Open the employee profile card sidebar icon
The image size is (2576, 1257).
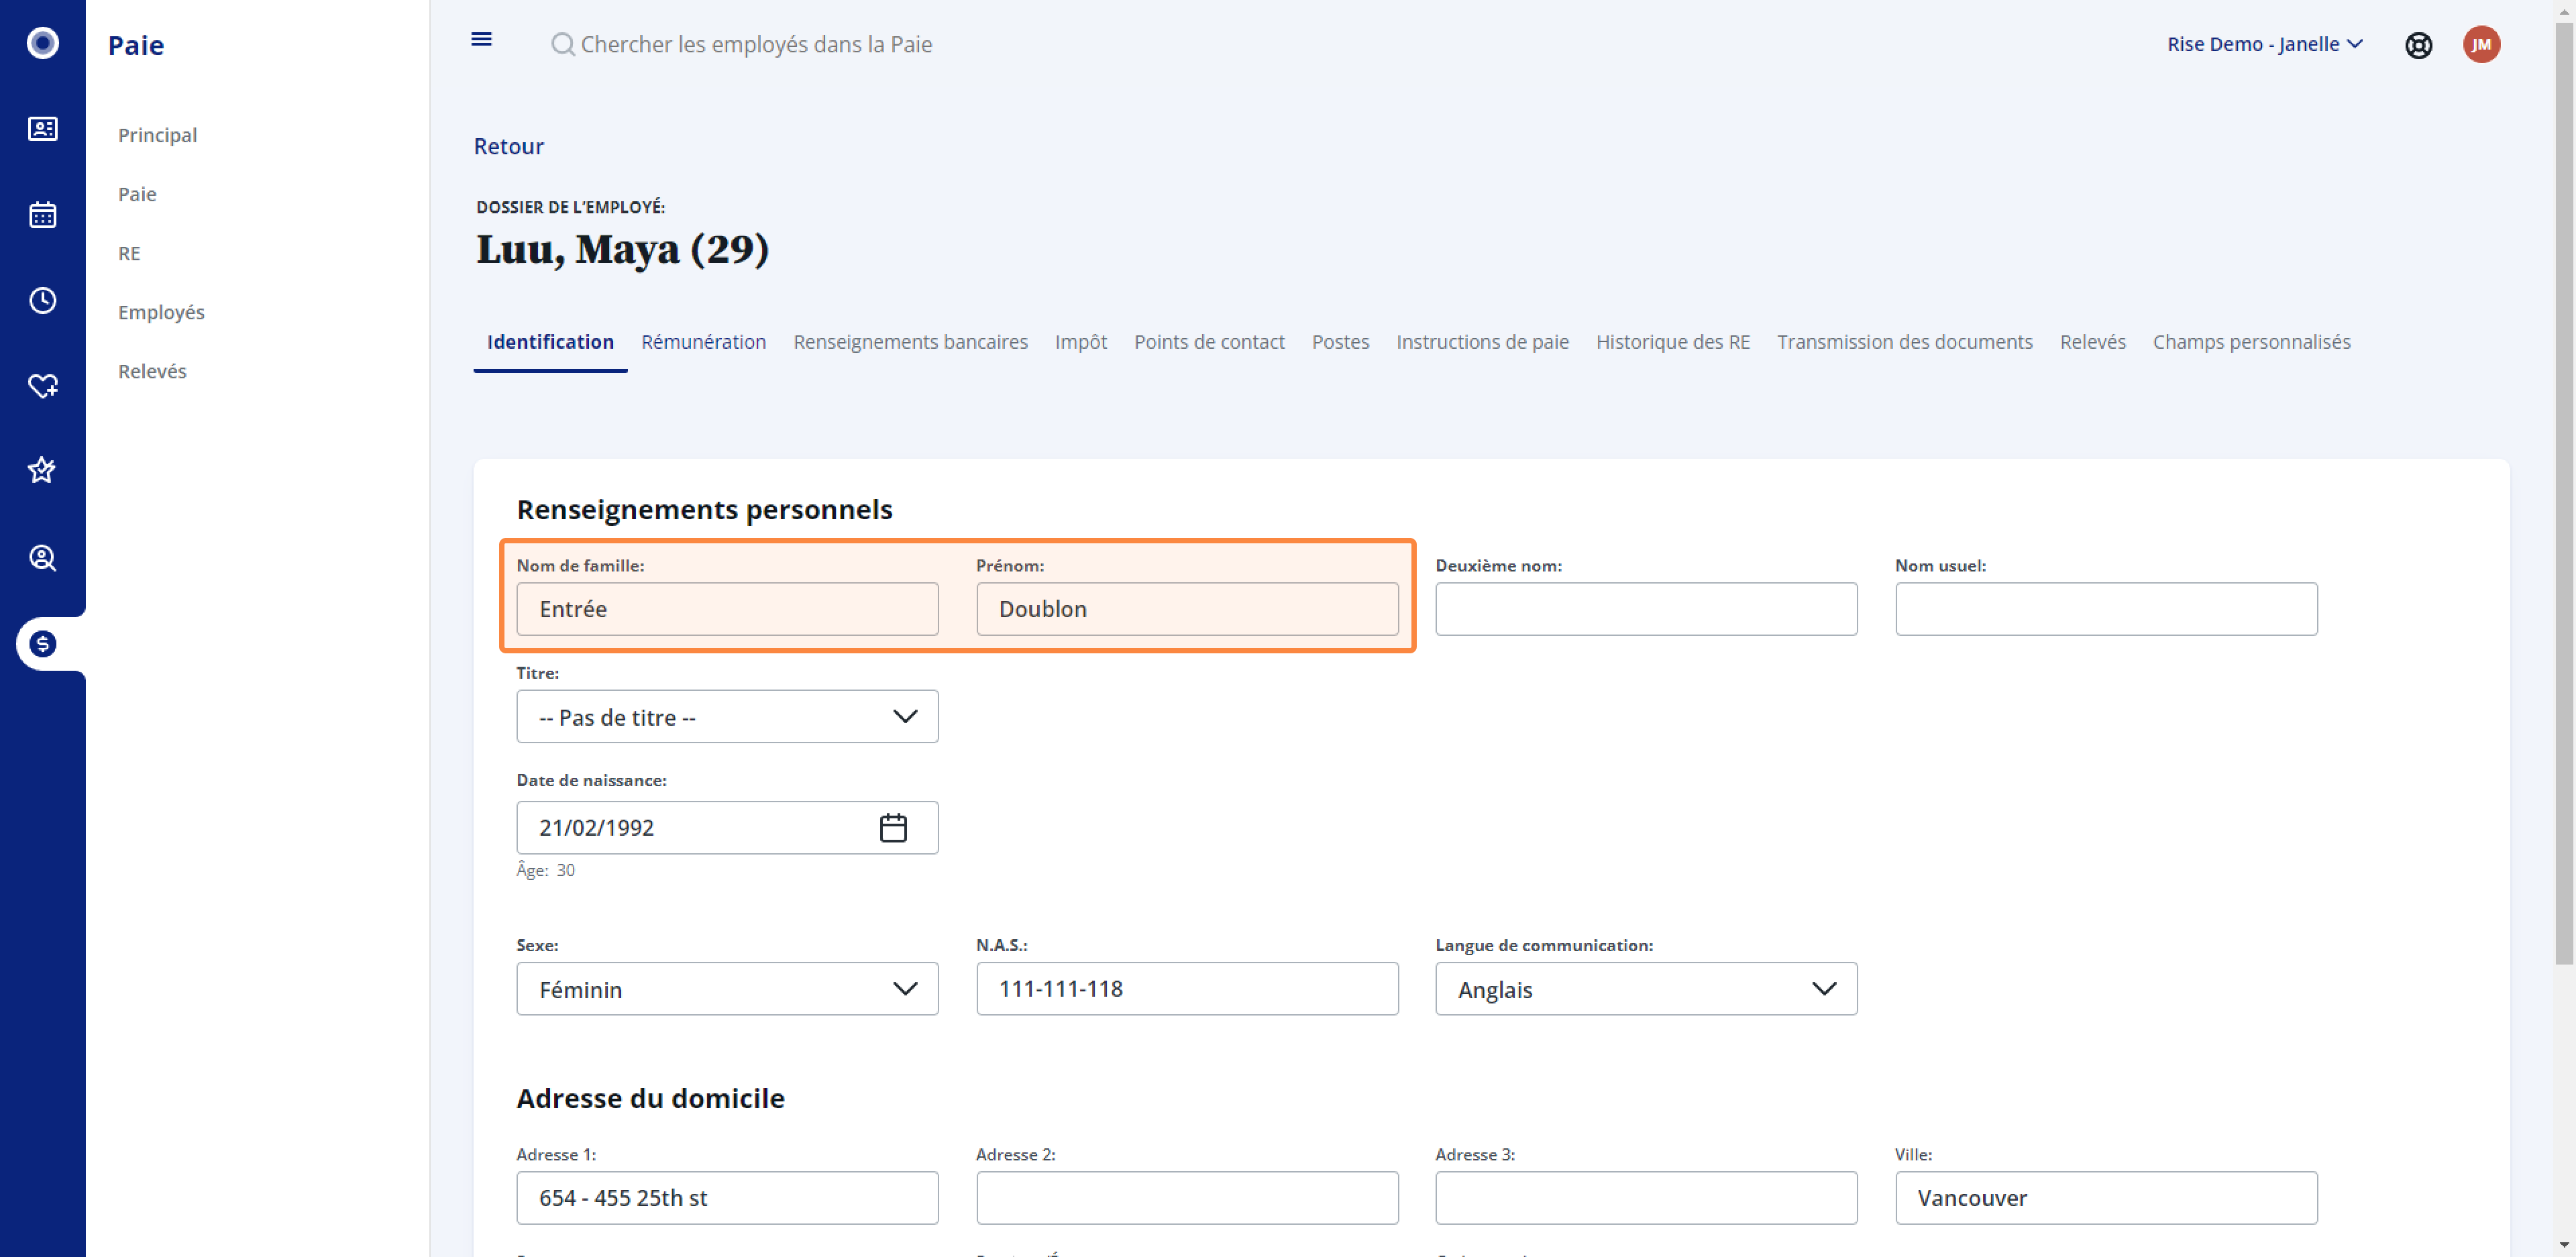coord(42,129)
